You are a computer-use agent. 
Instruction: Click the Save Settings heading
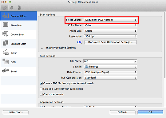click(x=48, y=56)
